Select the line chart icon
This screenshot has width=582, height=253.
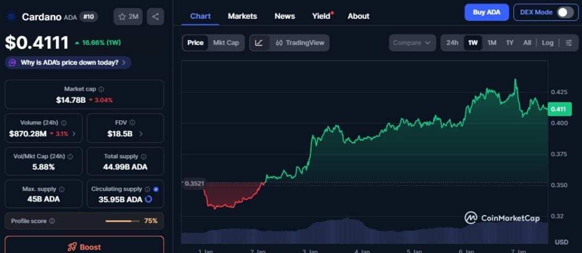tap(259, 43)
